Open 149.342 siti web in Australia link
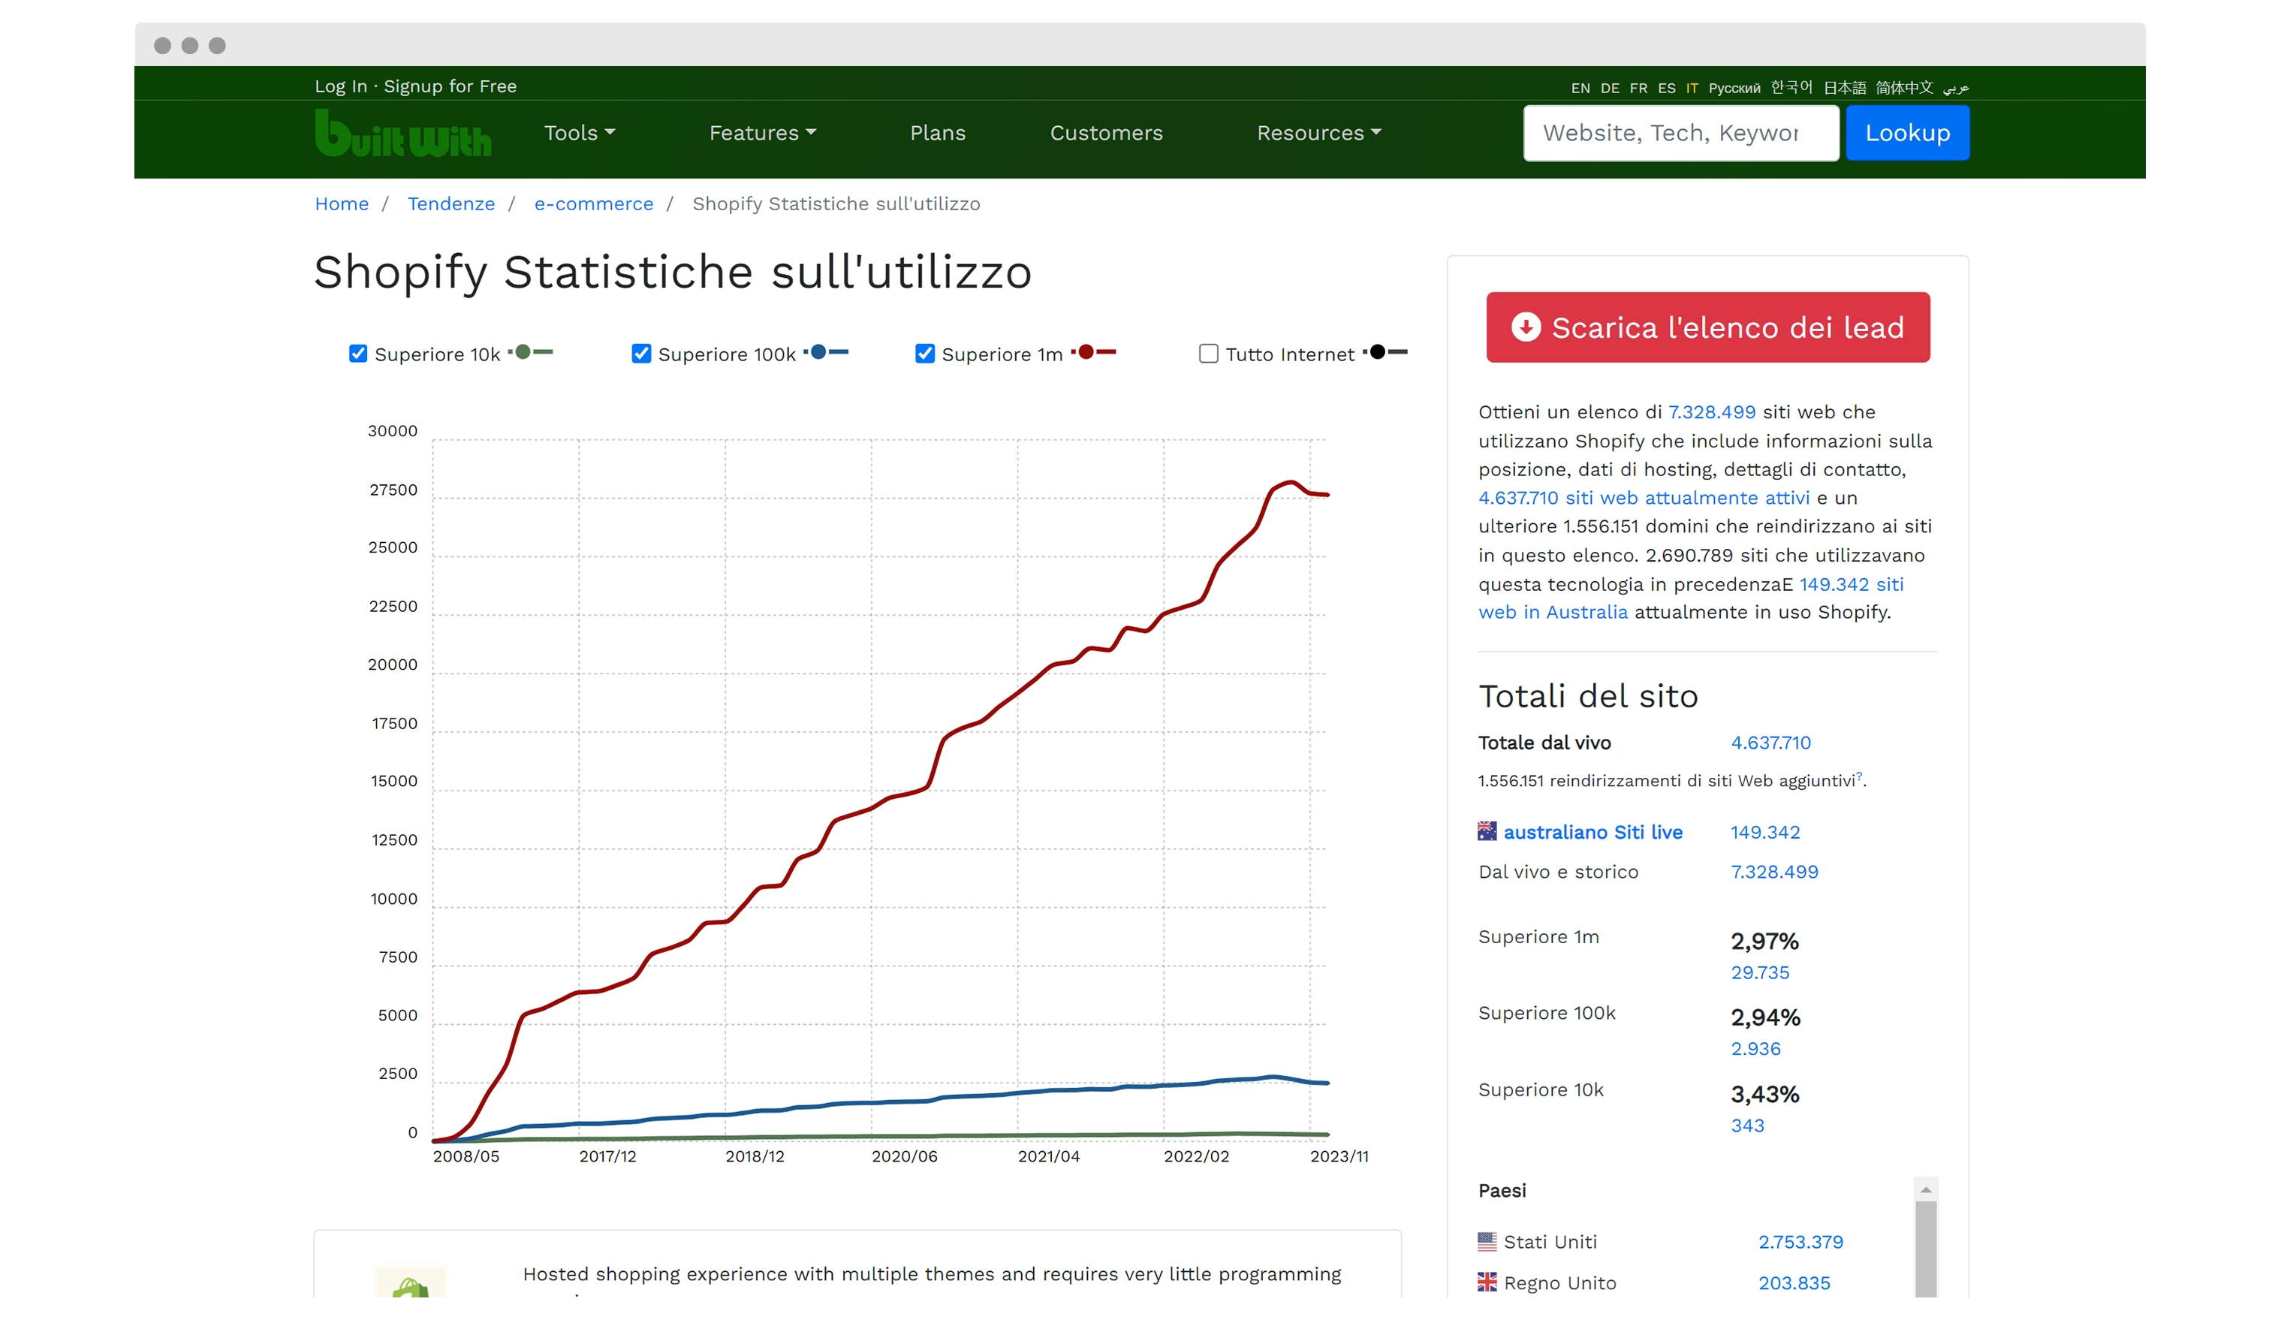The image size is (2281, 1320). (x=1690, y=598)
